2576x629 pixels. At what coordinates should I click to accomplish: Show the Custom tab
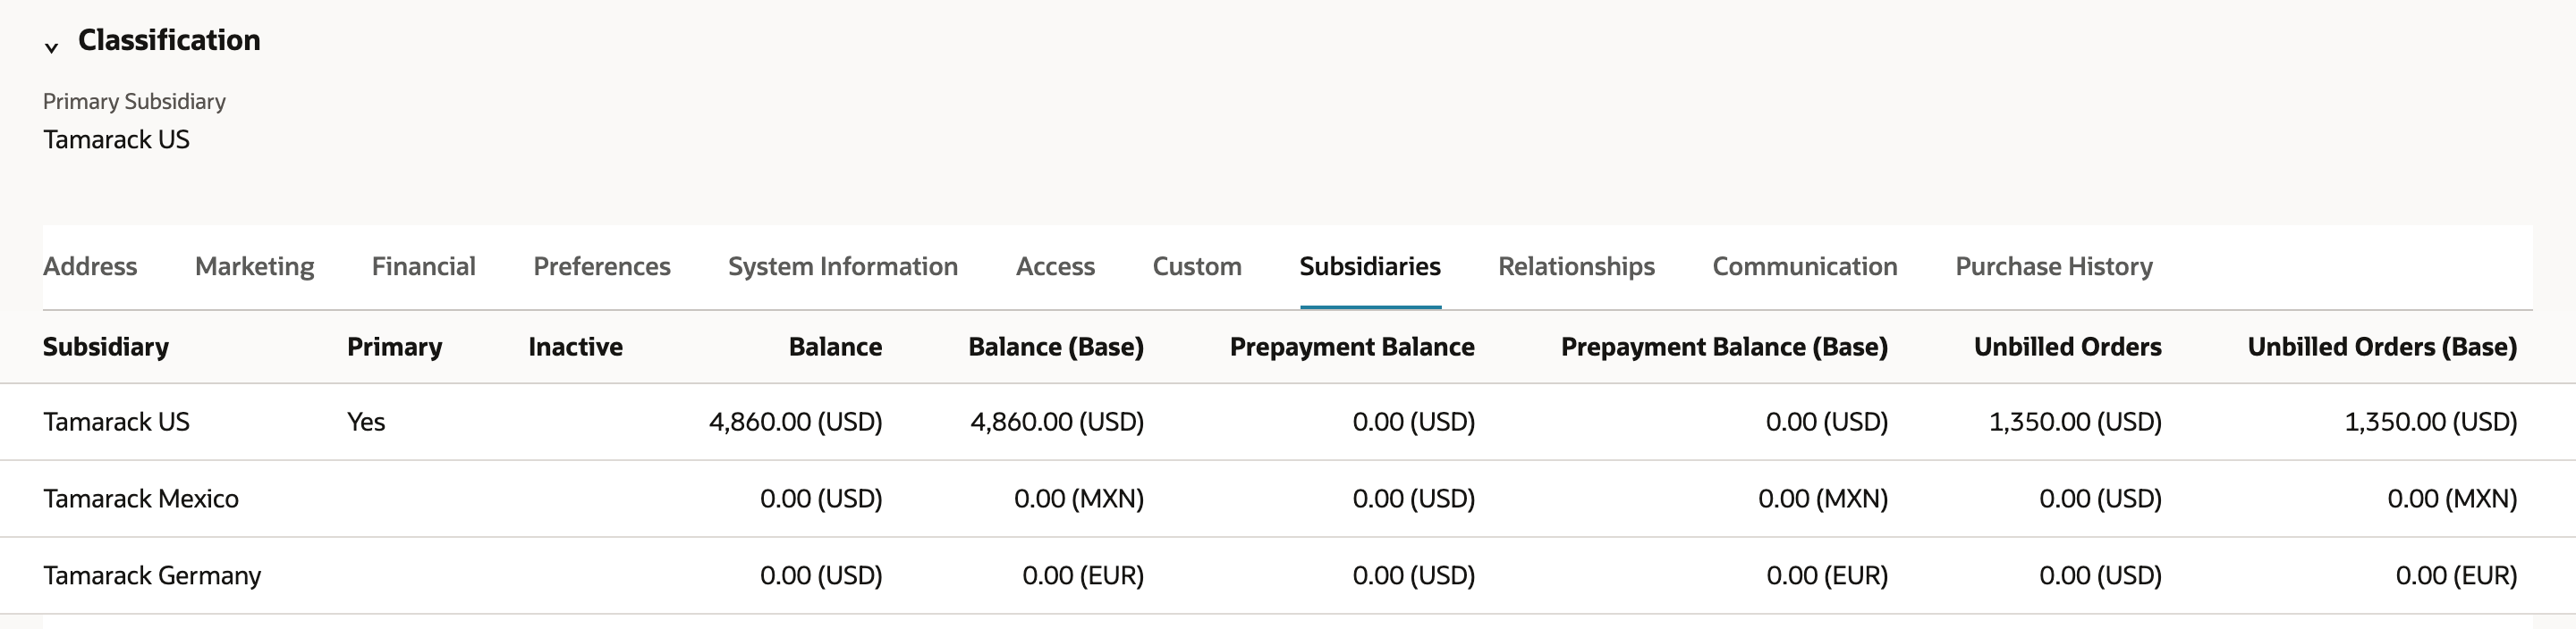point(1197,266)
